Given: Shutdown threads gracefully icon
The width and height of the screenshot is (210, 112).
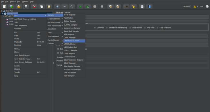Looking at the screenshot, I should [102, 7].
